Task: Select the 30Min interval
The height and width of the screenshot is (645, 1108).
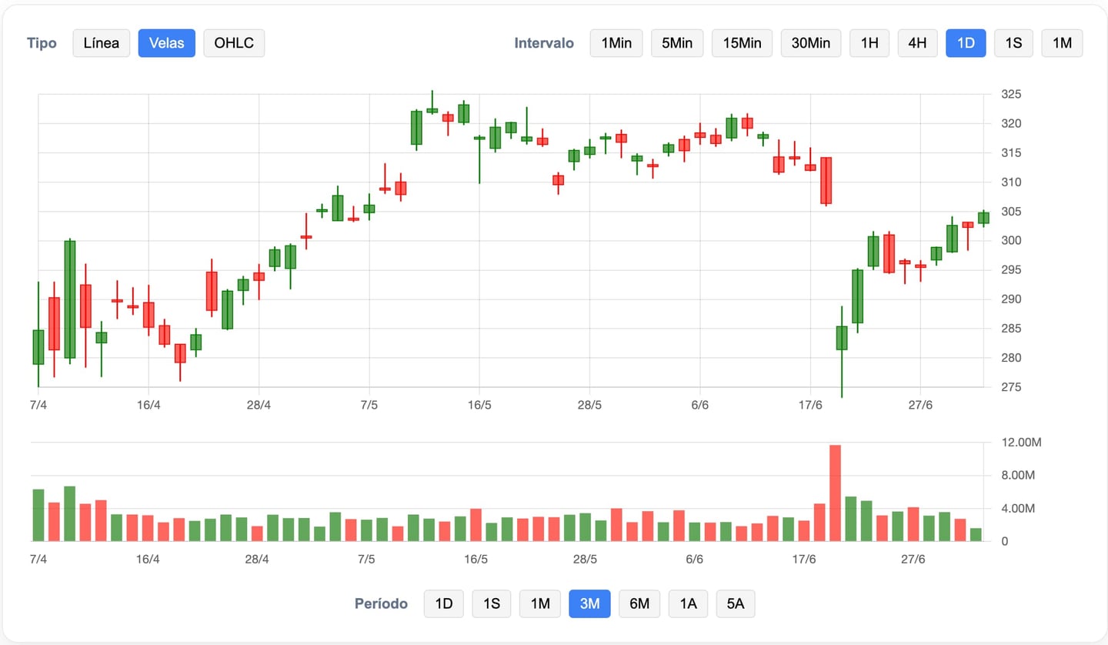Action: click(810, 43)
